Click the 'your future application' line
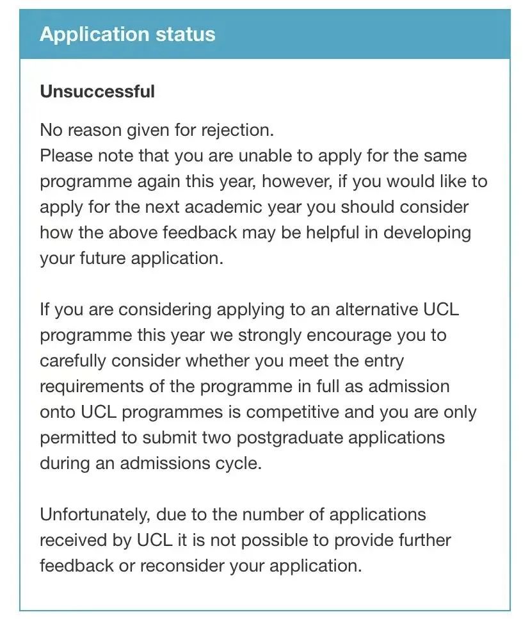This screenshot has height=619, width=530. 132,258
